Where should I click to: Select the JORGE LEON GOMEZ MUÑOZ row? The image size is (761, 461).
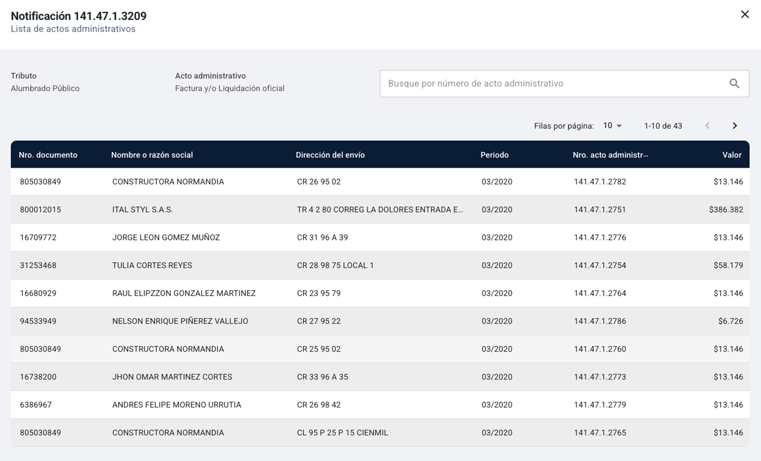[x=166, y=237]
